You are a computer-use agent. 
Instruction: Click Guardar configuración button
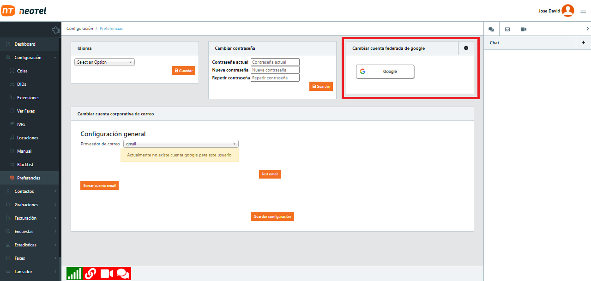click(x=272, y=216)
